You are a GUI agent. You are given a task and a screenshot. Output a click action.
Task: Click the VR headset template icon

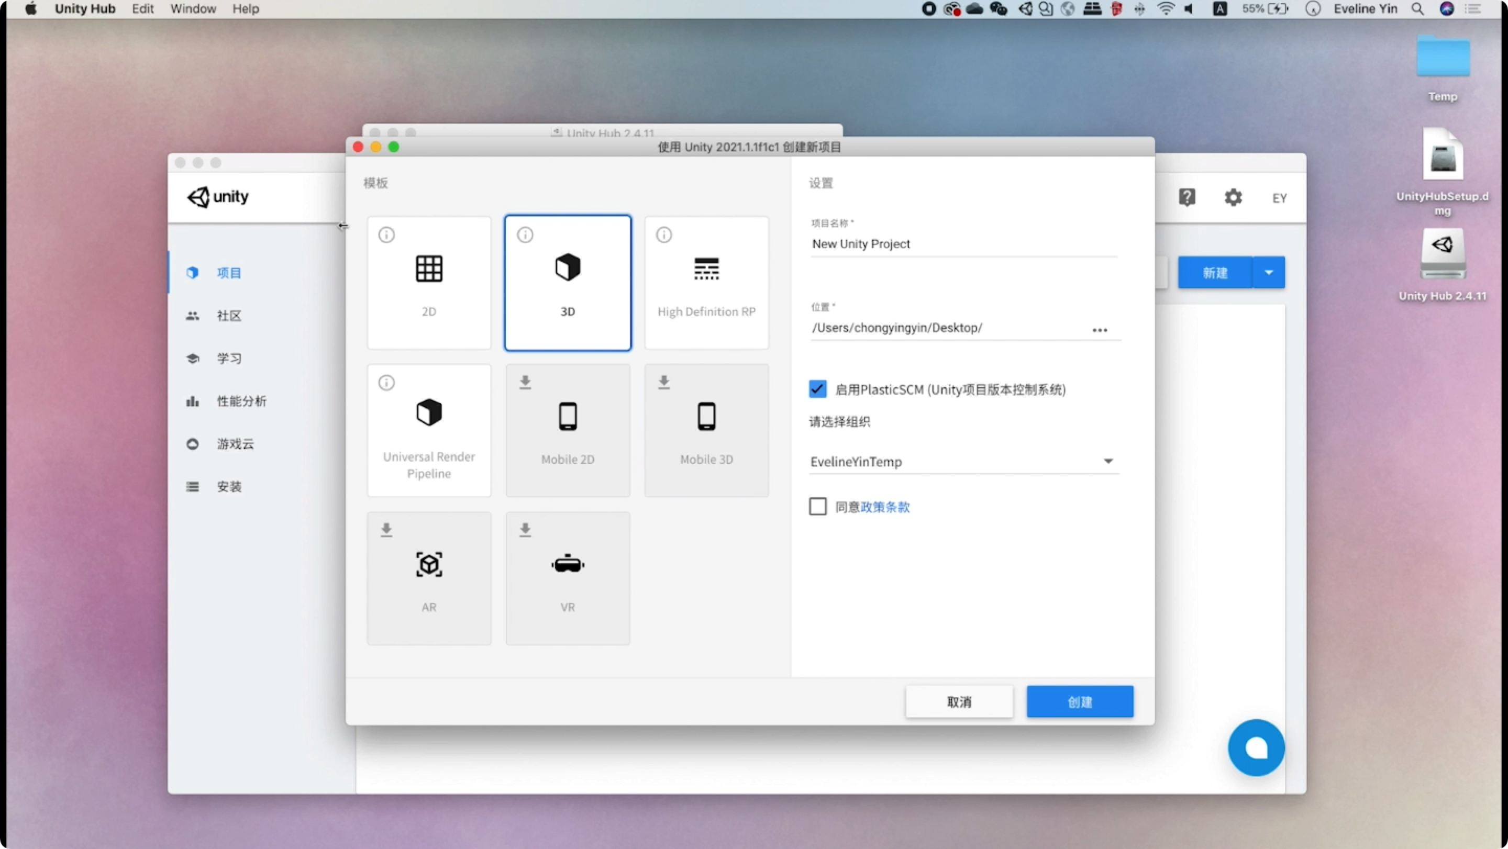pyautogui.click(x=567, y=565)
